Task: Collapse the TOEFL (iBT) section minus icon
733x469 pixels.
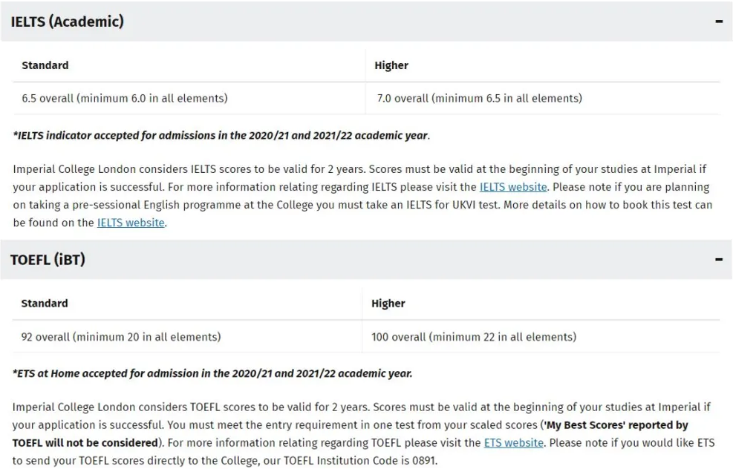Action: [718, 260]
